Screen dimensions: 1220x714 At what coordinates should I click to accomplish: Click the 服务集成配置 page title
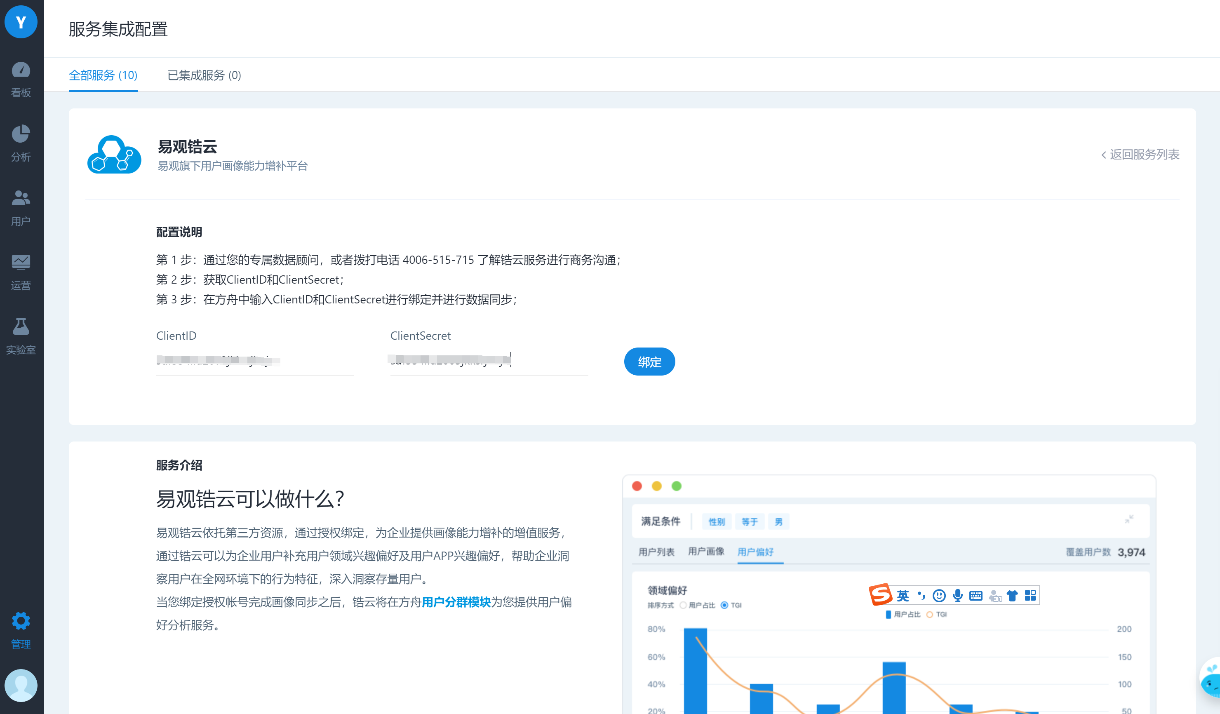pyautogui.click(x=118, y=29)
